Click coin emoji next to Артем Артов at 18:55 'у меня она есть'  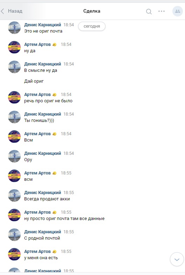pos(54,252)
